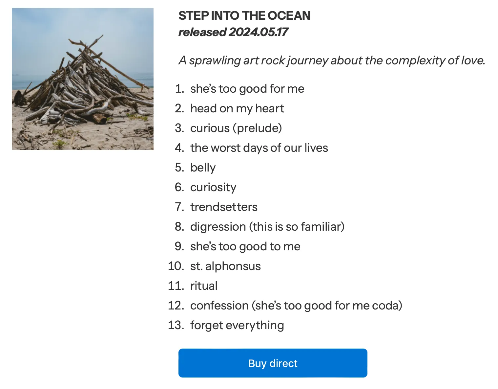Click the STEP INTO THE OCEAN title
This screenshot has width=498, height=389.
click(x=244, y=16)
